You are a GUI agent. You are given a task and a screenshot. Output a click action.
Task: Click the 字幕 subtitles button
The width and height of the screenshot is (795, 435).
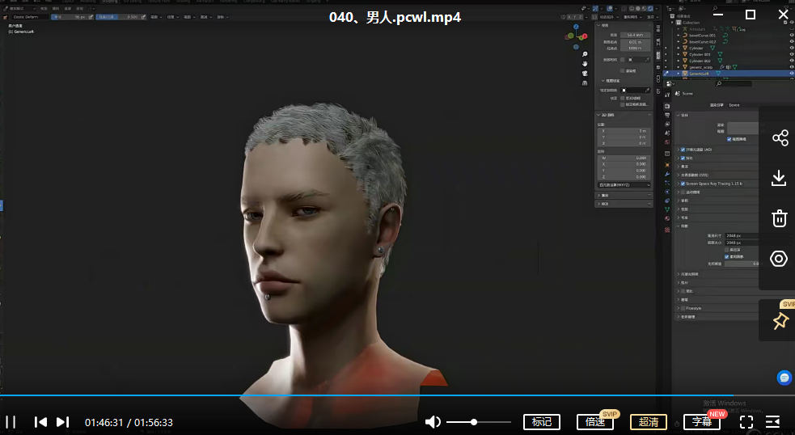[701, 422]
